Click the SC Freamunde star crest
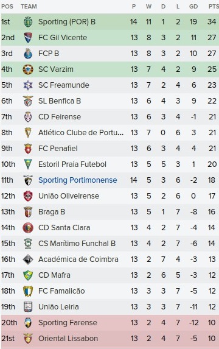Viewport: 219px width, 349px height. pyautogui.click(x=28, y=85)
